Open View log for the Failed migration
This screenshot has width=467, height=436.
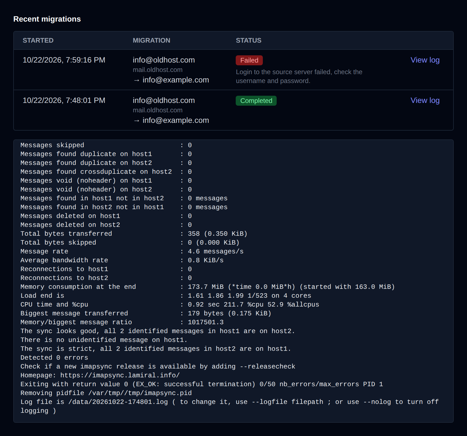coord(425,60)
